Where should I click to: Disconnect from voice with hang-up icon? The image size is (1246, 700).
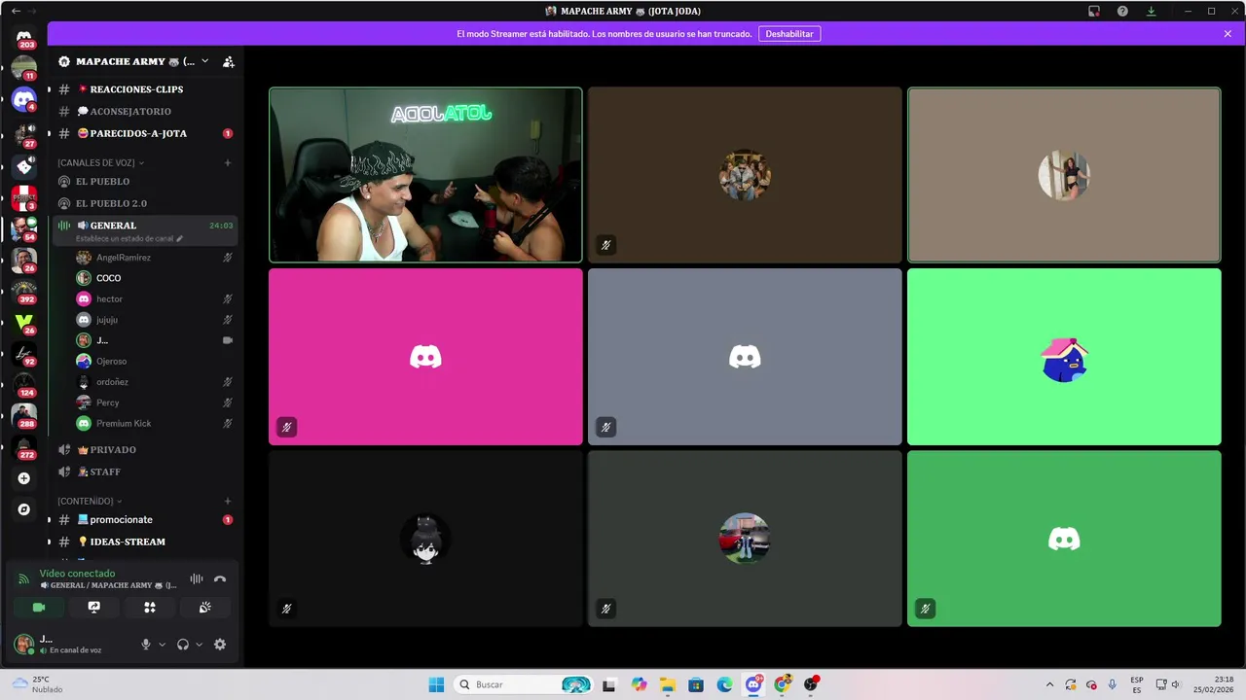click(220, 579)
